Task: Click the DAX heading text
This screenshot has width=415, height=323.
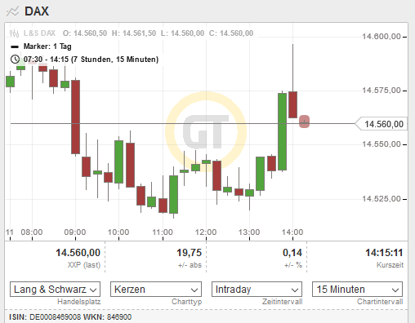Action: coord(37,11)
